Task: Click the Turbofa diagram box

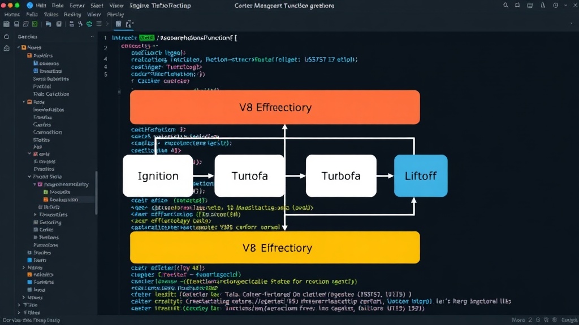Action: tap(341, 176)
